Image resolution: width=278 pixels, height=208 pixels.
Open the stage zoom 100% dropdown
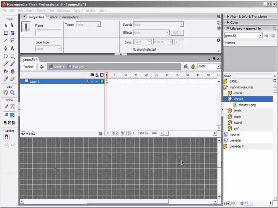tap(218, 67)
